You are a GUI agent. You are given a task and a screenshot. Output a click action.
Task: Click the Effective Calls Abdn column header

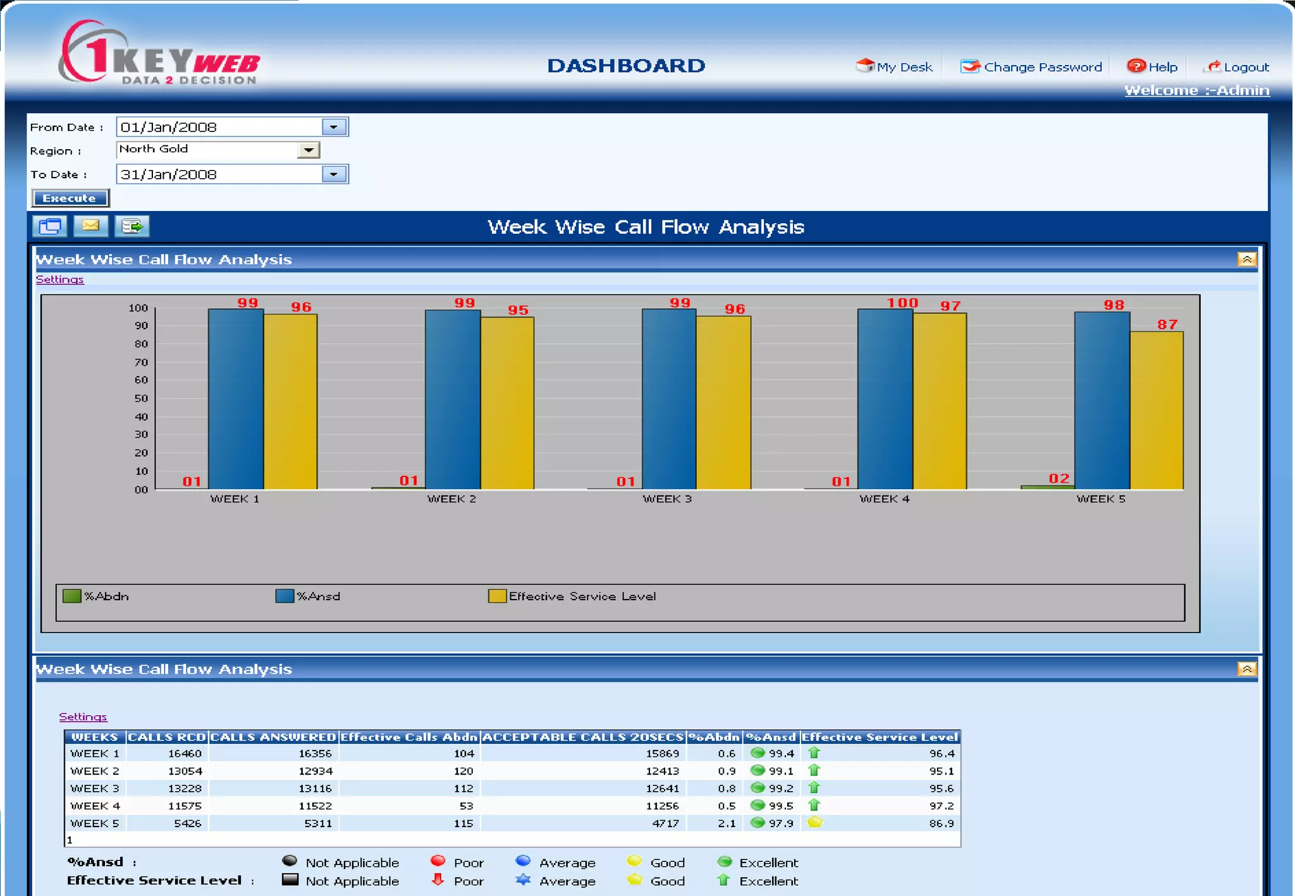[x=409, y=737]
